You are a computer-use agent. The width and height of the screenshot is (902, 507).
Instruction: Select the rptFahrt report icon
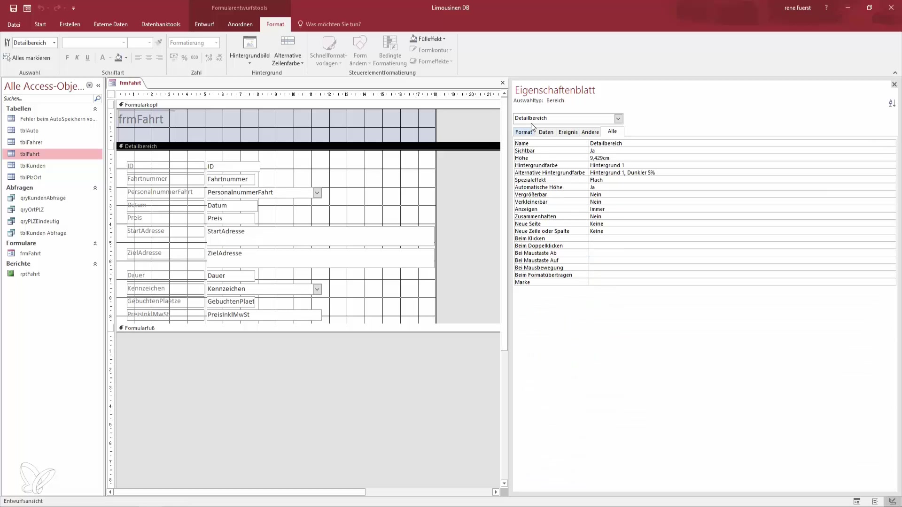[11, 274]
